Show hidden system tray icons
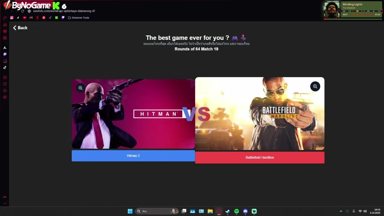Viewport: 384px width, 216px height. point(341,211)
